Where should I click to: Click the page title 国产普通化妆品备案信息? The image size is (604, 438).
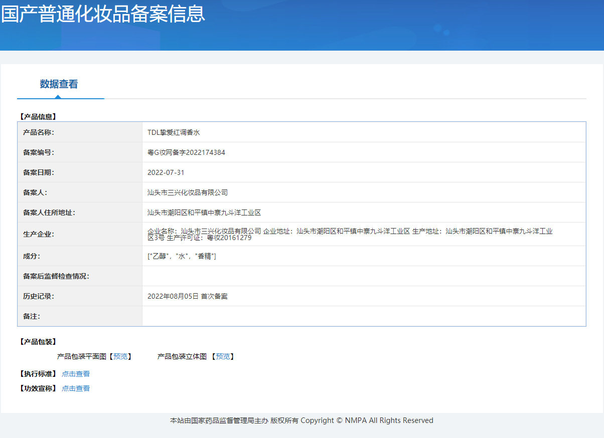[103, 14]
